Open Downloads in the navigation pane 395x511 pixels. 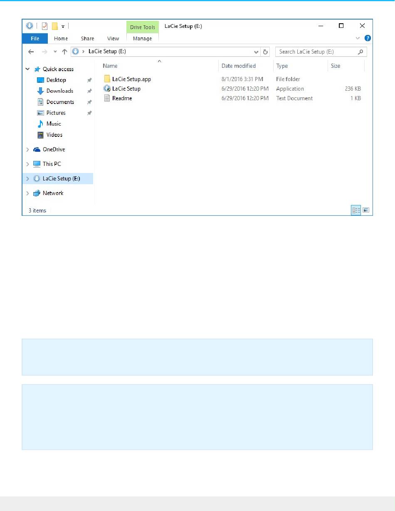60,91
